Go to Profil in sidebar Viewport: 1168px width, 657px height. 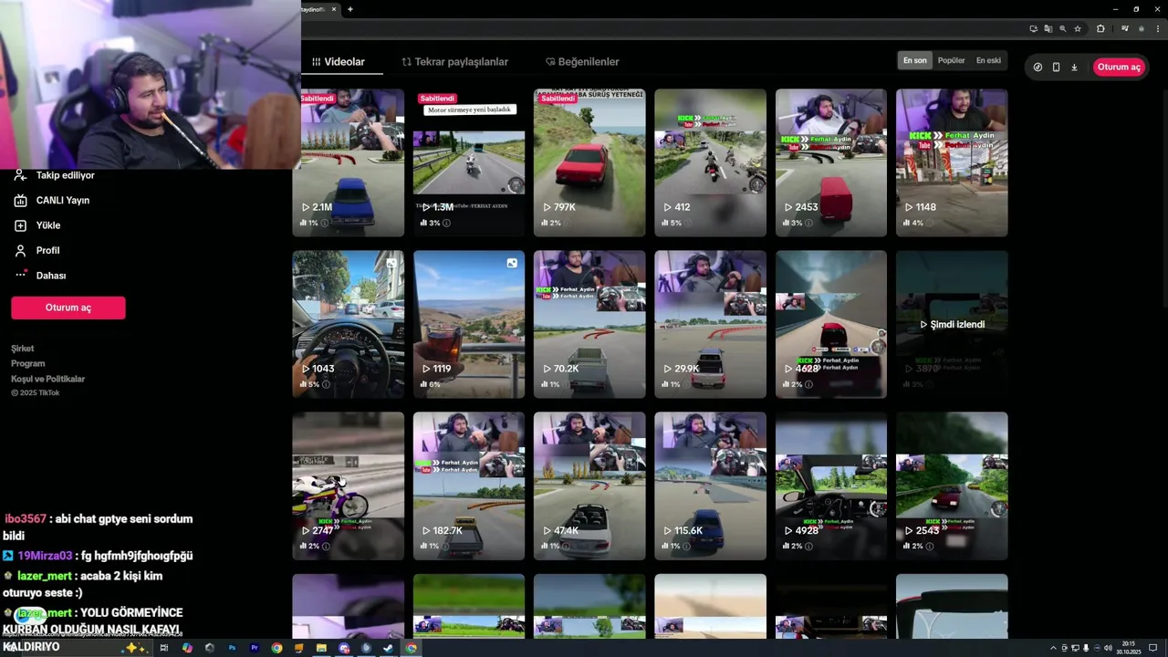point(37,250)
